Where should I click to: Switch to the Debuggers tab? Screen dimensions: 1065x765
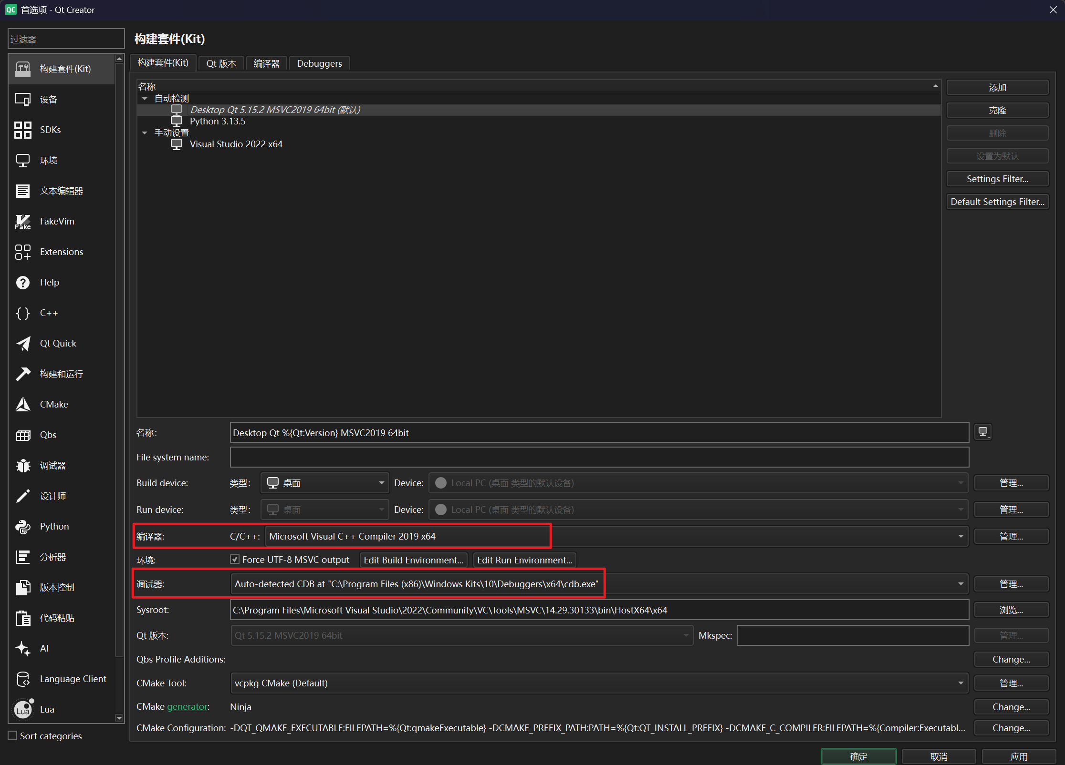(319, 63)
